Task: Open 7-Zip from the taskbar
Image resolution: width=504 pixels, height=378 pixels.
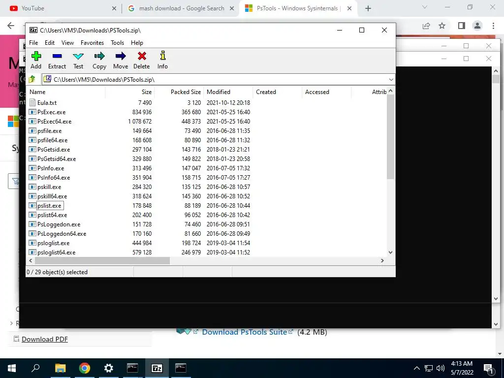Action: point(157,368)
